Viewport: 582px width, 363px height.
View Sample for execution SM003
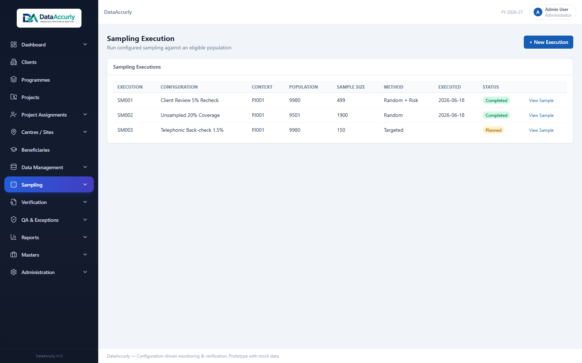pos(541,130)
